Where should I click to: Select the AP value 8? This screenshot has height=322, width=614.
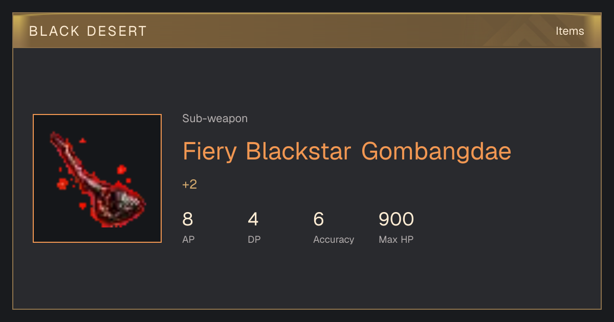[188, 219]
